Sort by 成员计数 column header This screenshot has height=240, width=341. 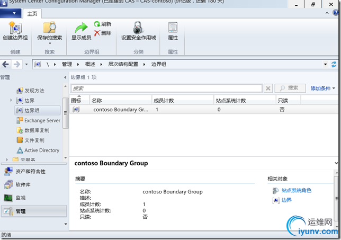[x=183, y=100]
